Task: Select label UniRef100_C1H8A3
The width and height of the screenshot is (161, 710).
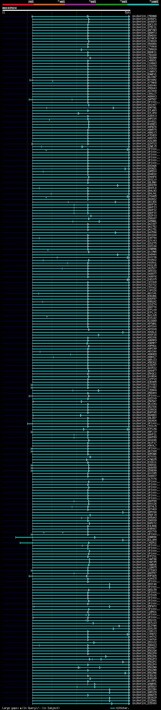Action: [144, 63]
